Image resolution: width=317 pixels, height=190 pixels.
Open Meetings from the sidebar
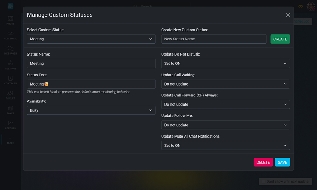point(11,65)
